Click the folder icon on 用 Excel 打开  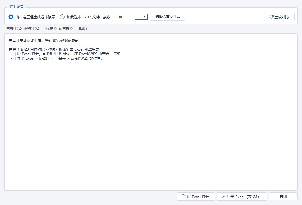pos(184,197)
